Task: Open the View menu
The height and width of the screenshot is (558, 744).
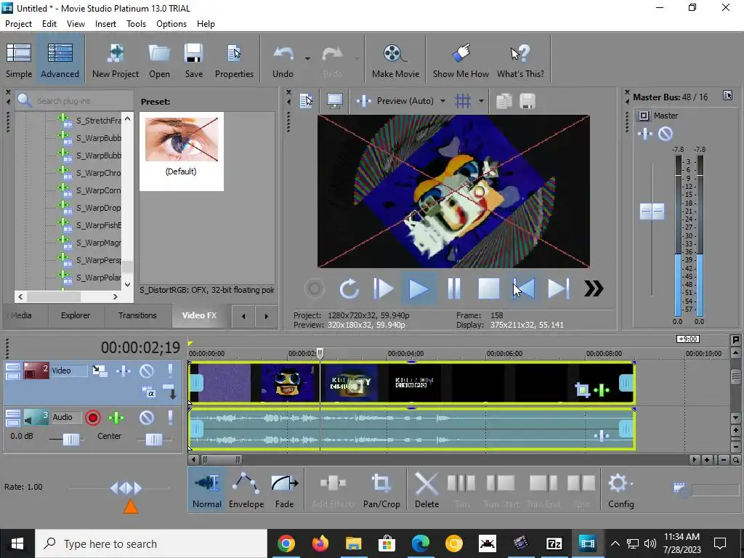Action: coord(76,24)
